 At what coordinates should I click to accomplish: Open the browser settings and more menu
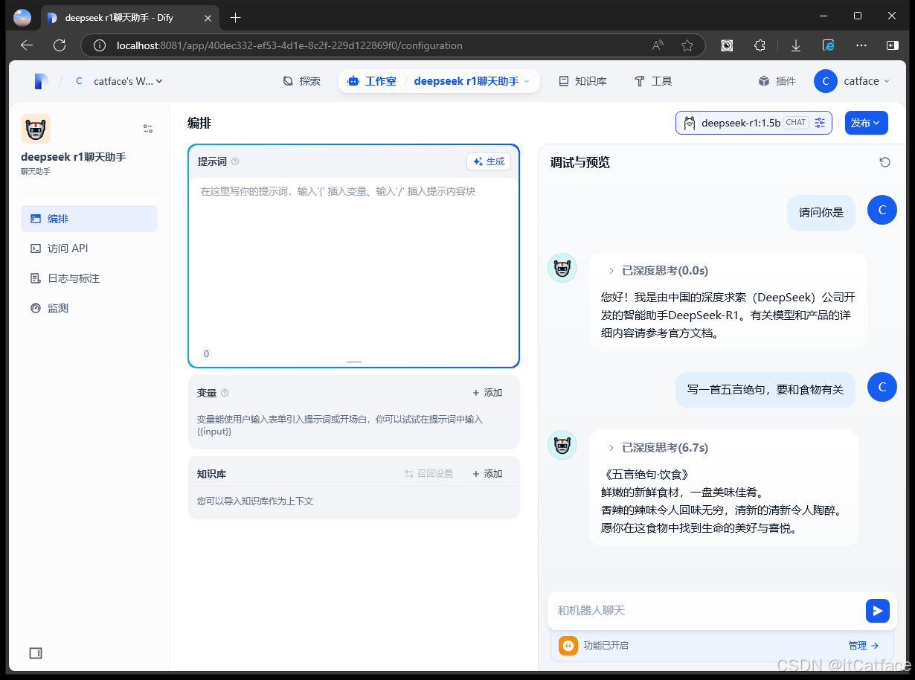pyautogui.click(x=861, y=45)
